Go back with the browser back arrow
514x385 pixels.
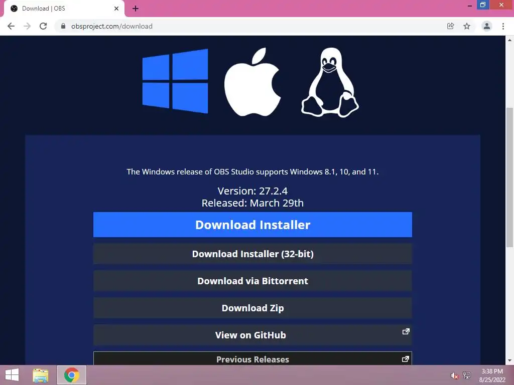11,26
